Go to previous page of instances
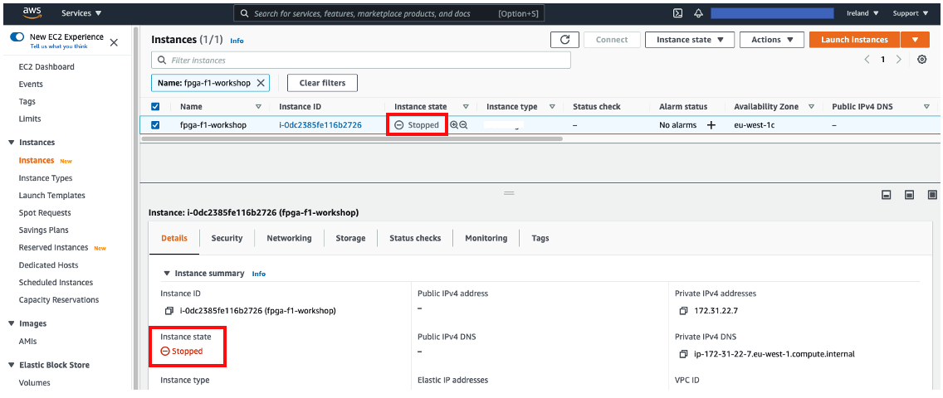Viewport: 943px width, 398px height. pyautogui.click(x=867, y=60)
